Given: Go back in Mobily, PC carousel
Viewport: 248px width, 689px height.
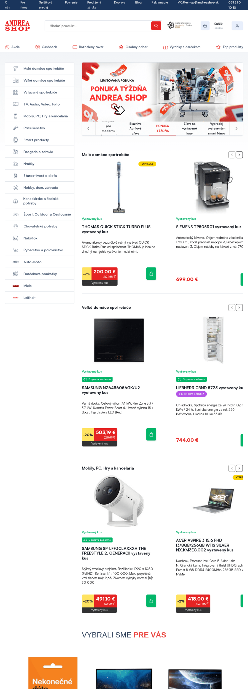Looking at the screenshot, I should pos(232,468).
